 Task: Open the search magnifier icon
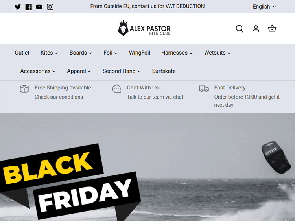tap(240, 29)
